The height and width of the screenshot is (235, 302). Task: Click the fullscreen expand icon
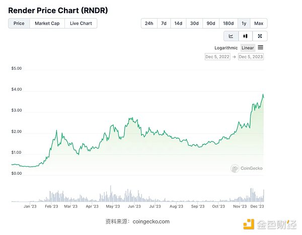coord(260,36)
